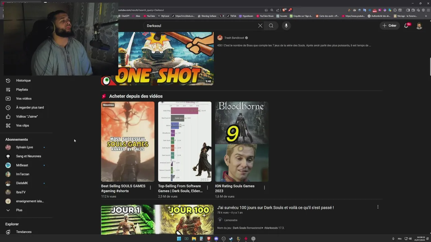431x242 pixels.
Task: Click the Brave Shields icon in address bar
Action: click(x=284, y=10)
